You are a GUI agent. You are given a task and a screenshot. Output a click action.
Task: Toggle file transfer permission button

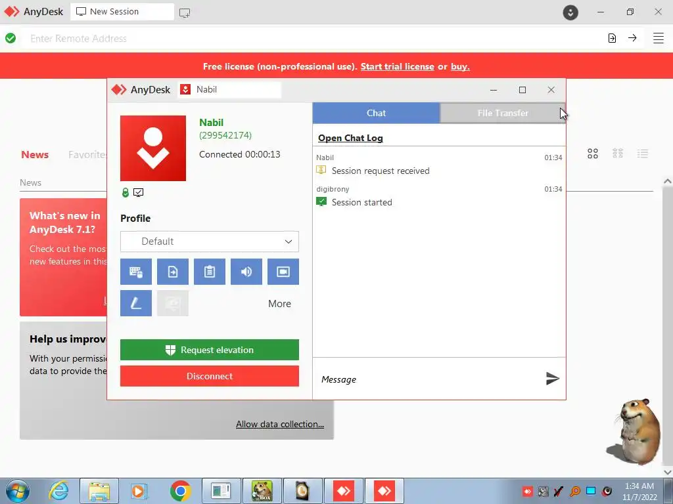pyautogui.click(x=173, y=272)
